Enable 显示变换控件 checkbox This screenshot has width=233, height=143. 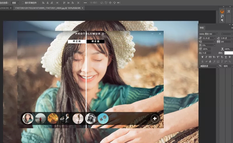click(23, 3)
